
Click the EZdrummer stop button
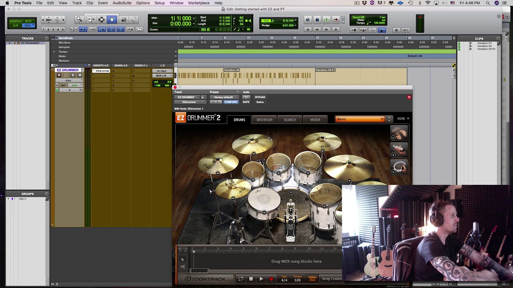pos(251,279)
